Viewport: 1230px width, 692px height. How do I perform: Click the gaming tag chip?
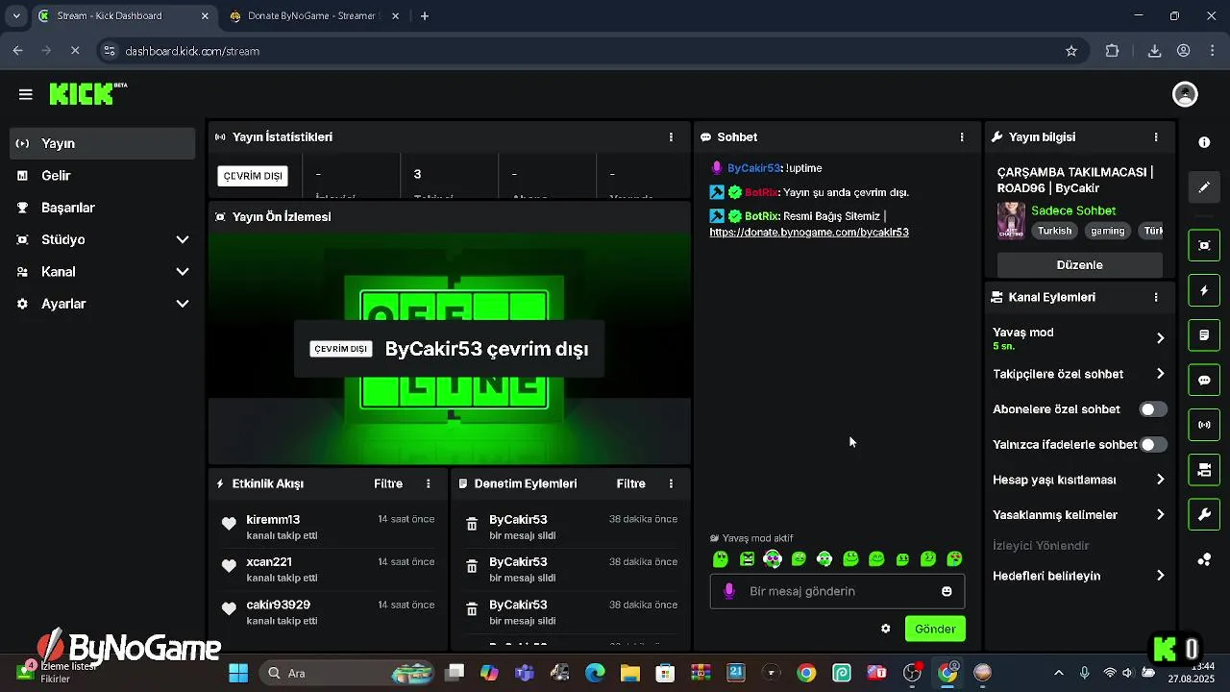[1107, 231]
